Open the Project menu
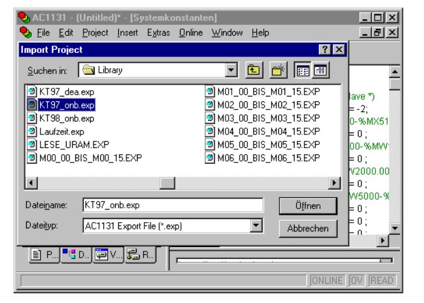 (x=95, y=32)
